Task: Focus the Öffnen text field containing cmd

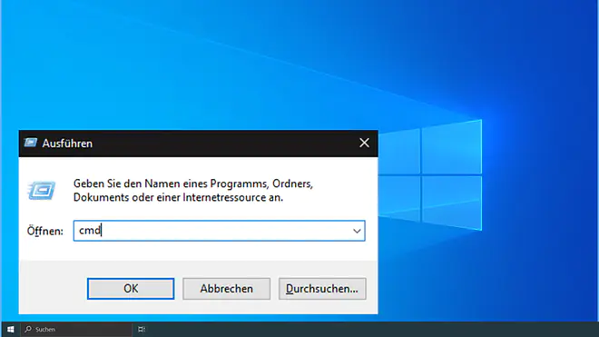Action: point(220,231)
